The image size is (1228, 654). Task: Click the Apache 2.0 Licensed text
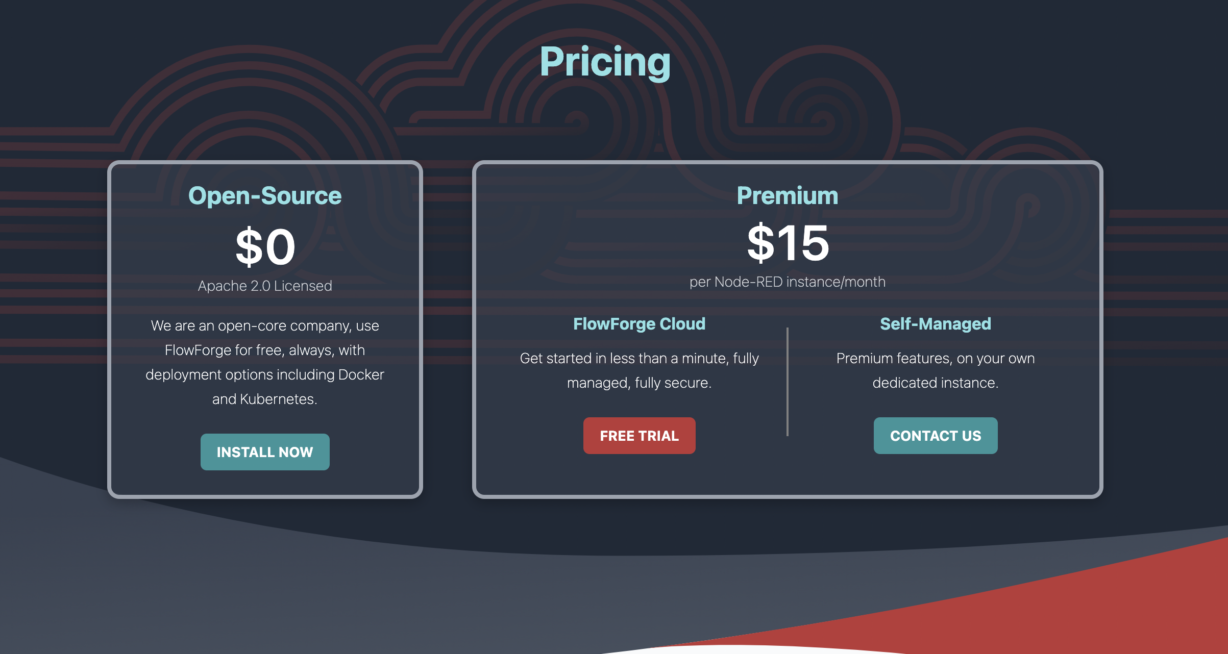[265, 286]
